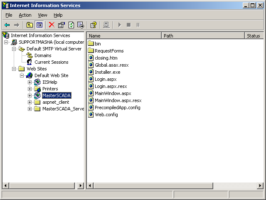Sort by the Path column header

(203, 36)
